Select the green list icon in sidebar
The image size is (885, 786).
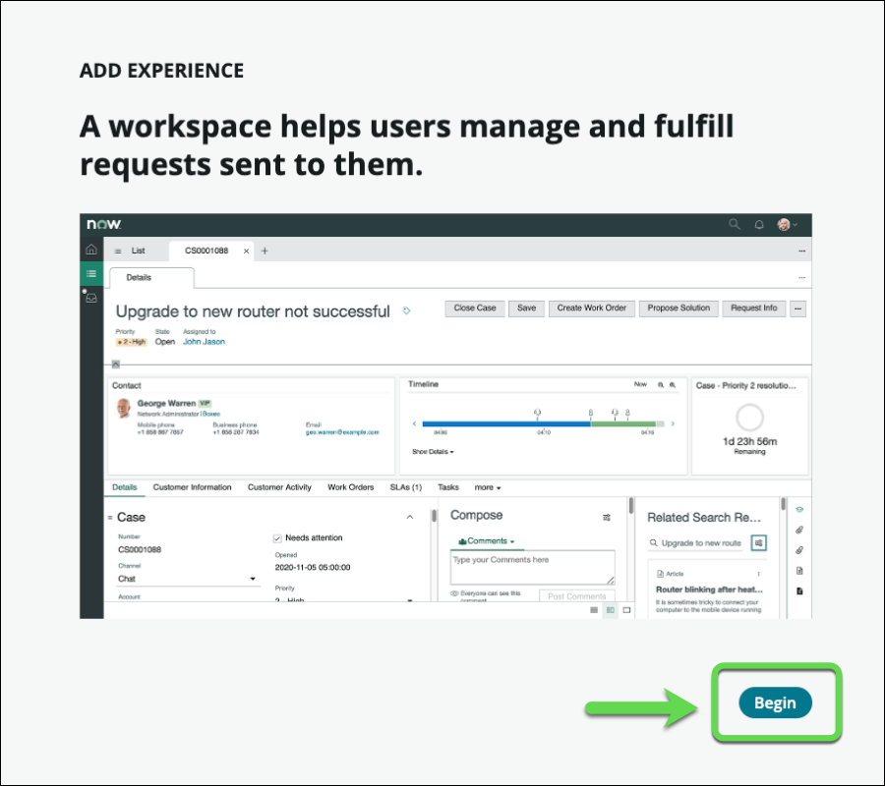91,274
